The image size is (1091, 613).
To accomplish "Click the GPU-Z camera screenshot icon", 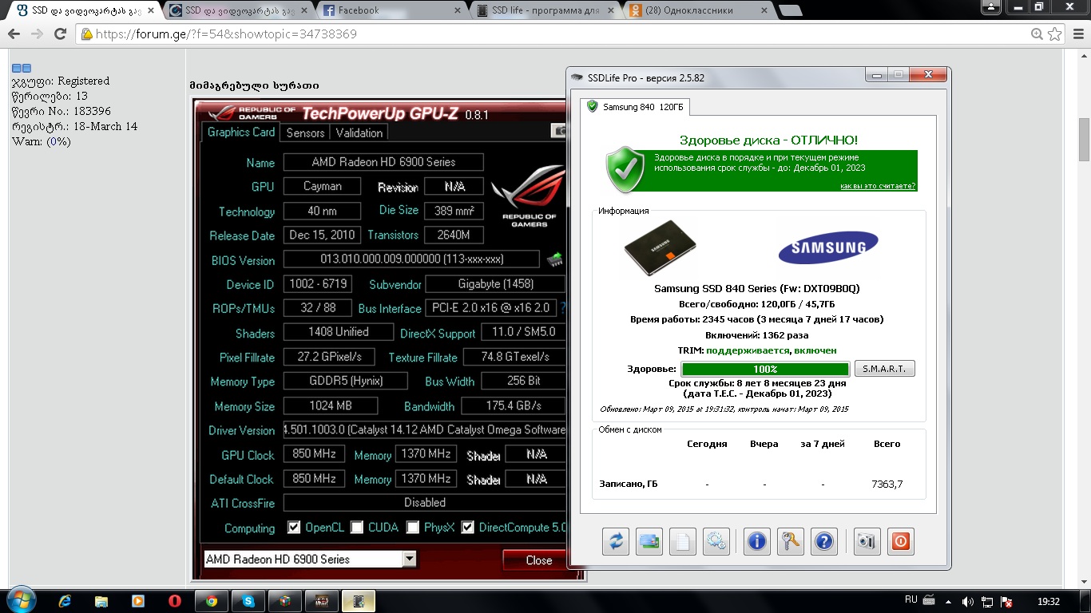I will pos(560,132).
